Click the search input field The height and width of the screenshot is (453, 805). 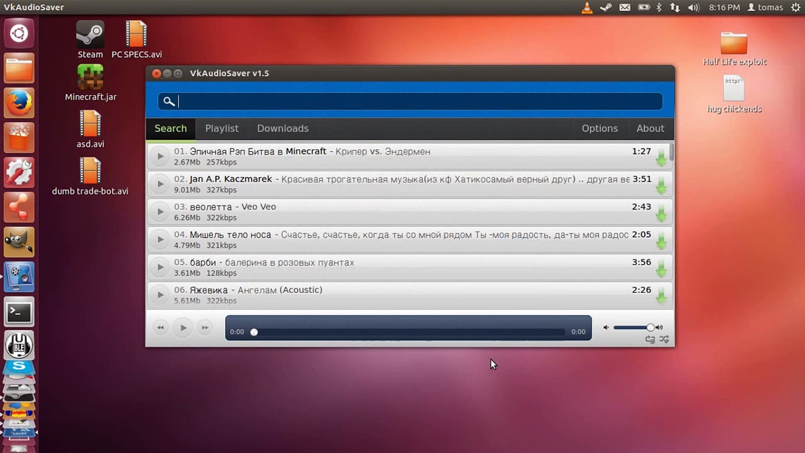click(x=411, y=101)
